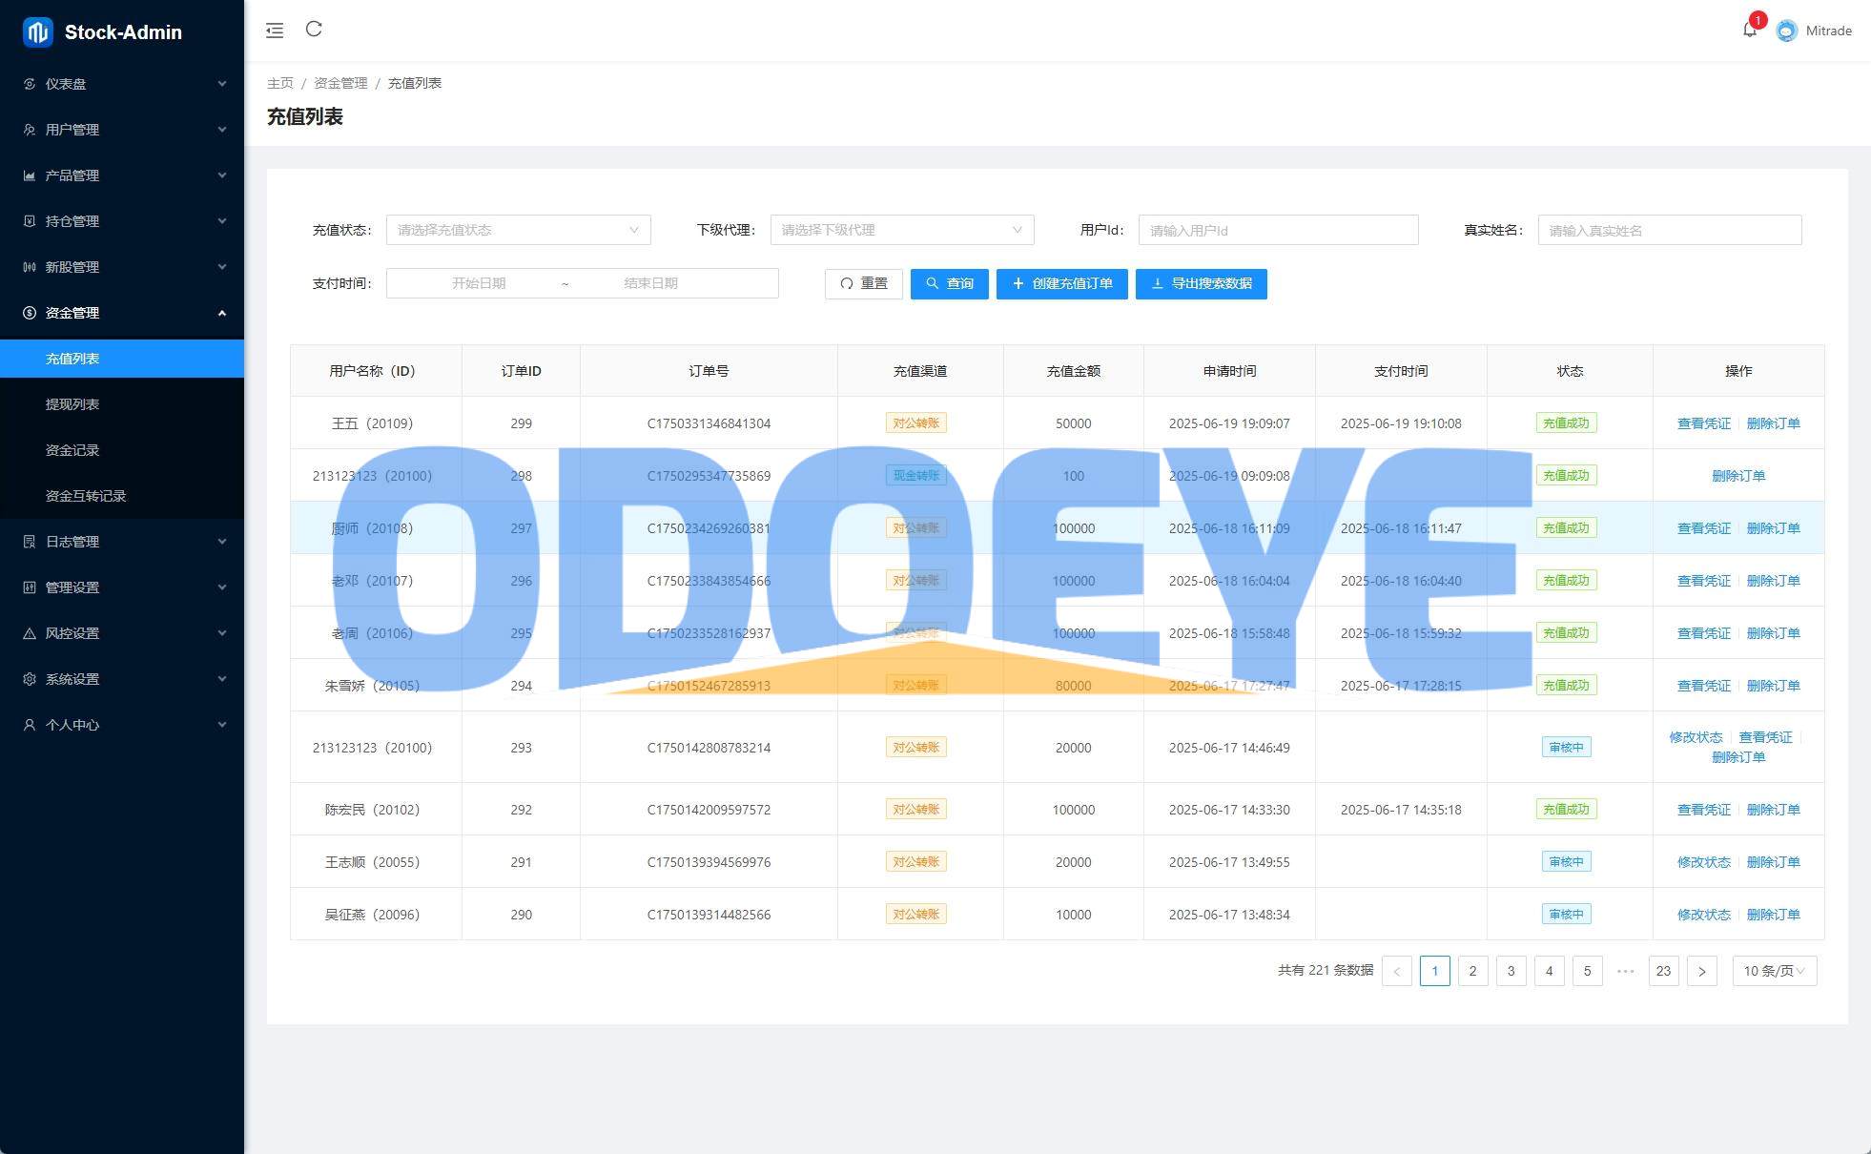1871x1154 pixels.
Task: Collapse the 资金管理 sidebar menu
Action: [x=122, y=313]
